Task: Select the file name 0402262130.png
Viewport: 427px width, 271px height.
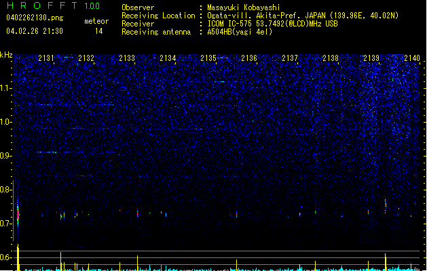Action: click(35, 18)
